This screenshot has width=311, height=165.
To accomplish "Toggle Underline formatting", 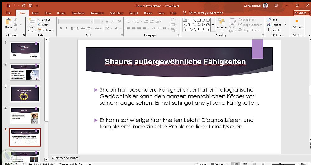I will click(x=72, y=28).
